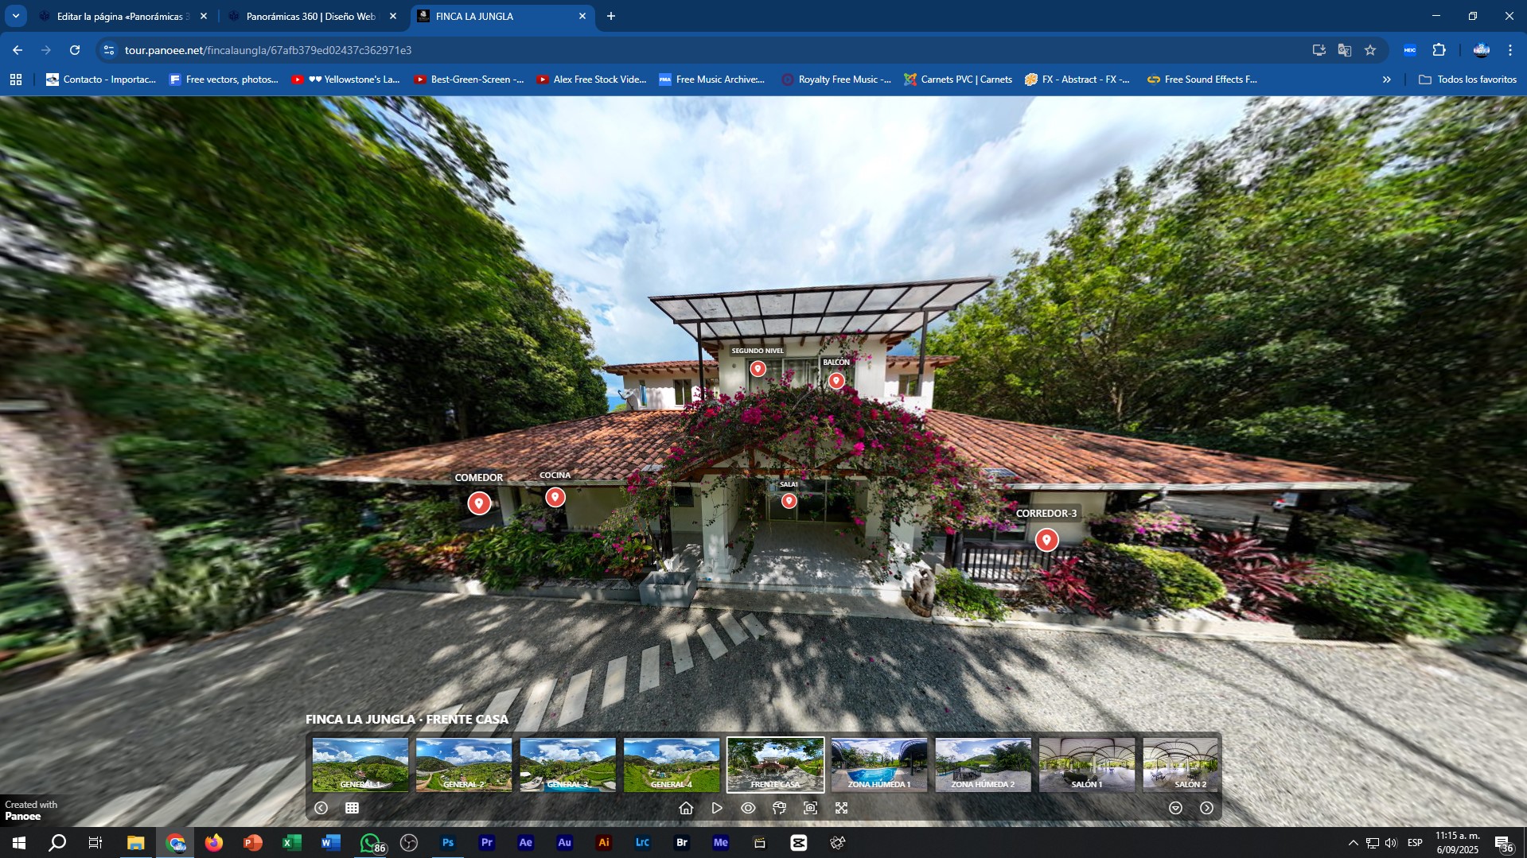Collapse the thumbnail strip with down chevron
1527x858 pixels.
1175,808
